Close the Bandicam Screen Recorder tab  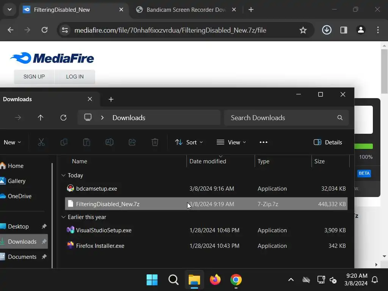pyautogui.click(x=234, y=9)
